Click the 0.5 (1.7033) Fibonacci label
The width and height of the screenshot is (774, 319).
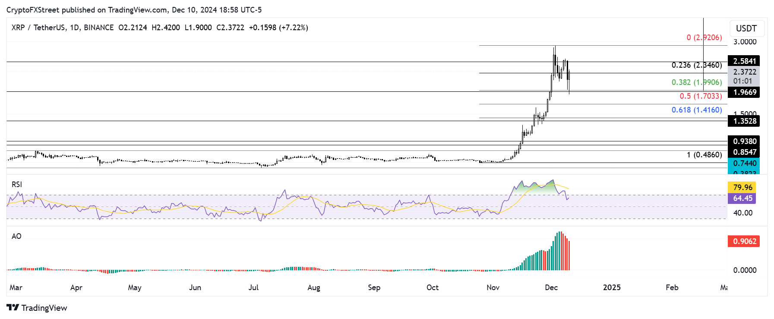[x=700, y=96]
